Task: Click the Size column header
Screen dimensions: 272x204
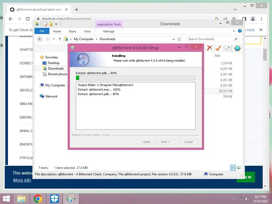Action: pyautogui.click(x=217, y=56)
